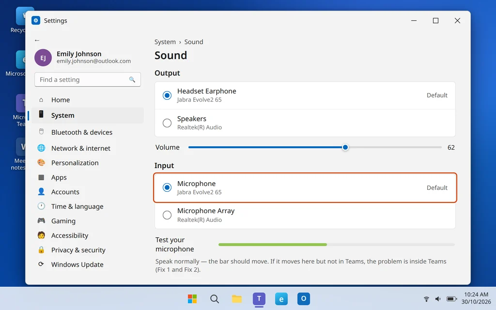
Task: Click the Settings app gear icon
Action: [x=36, y=20]
